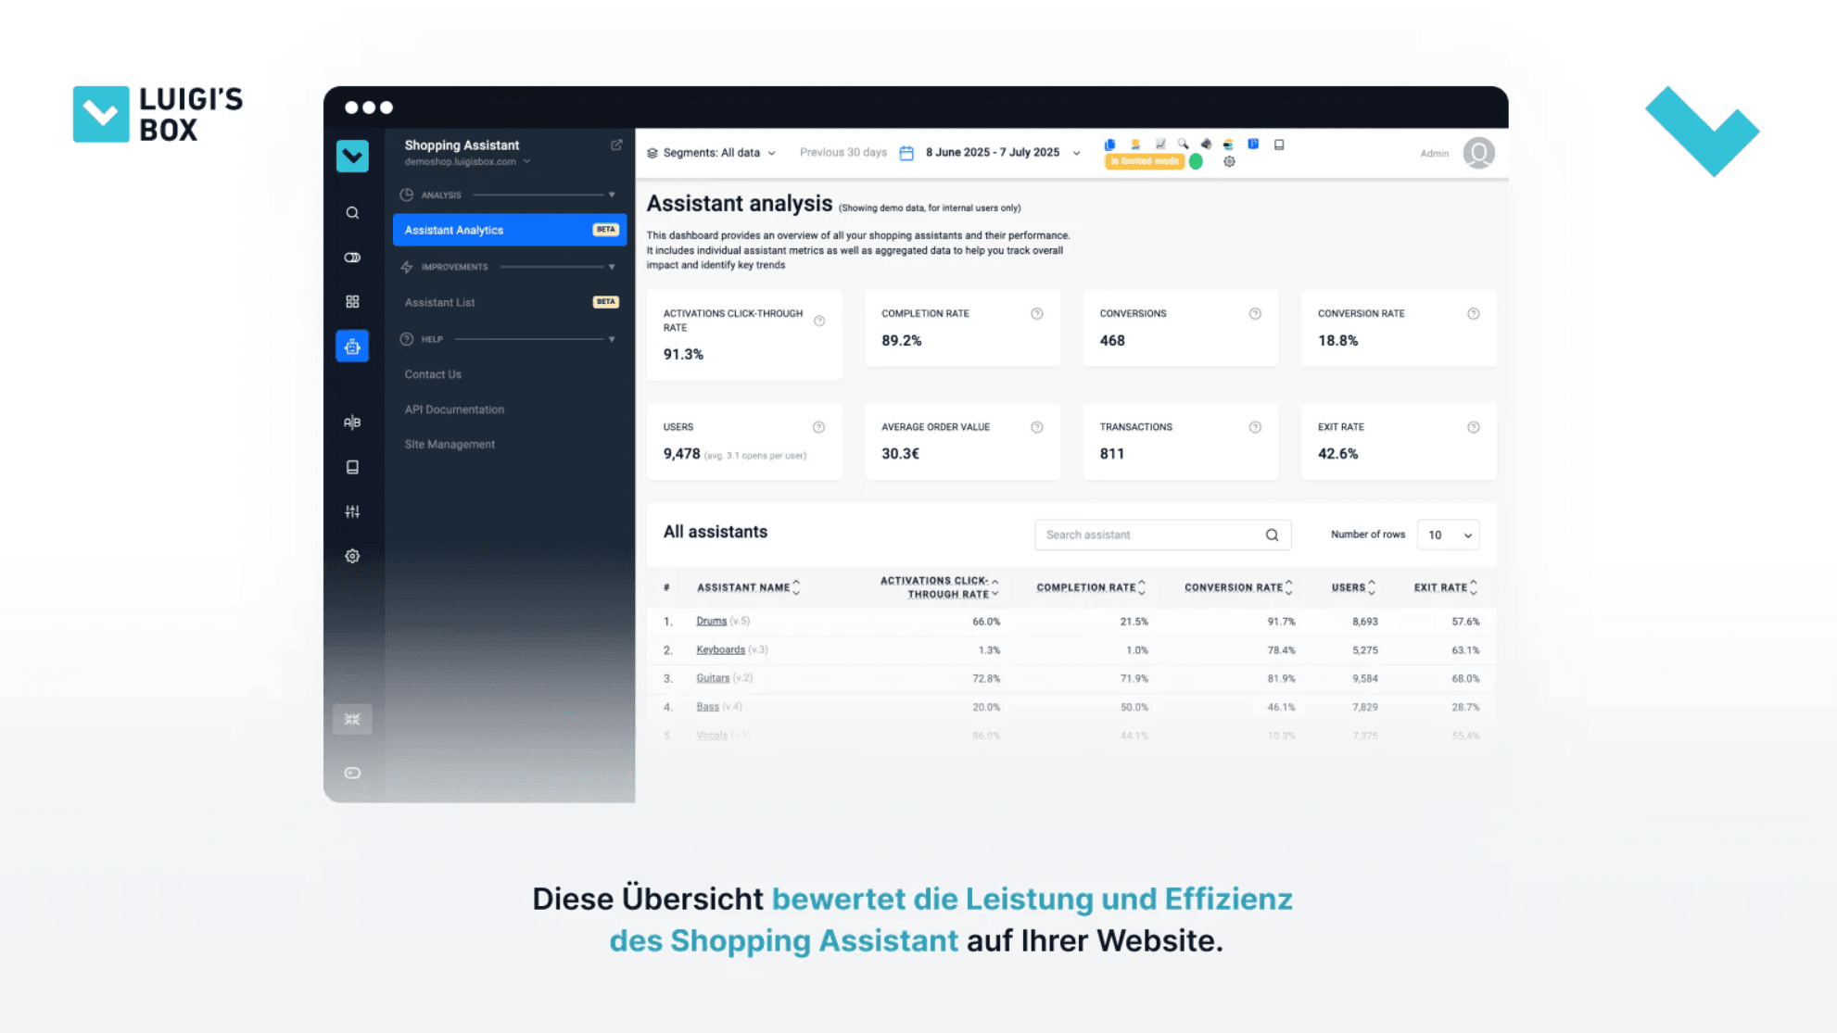Click the small gear under the toolbar icons

point(1229,161)
